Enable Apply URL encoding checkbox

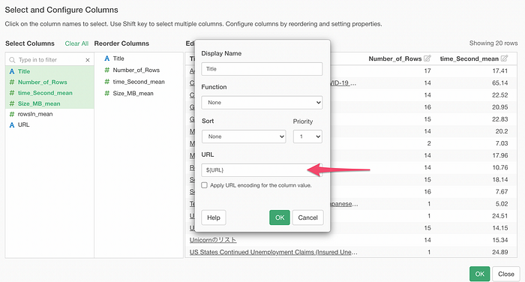point(204,185)
